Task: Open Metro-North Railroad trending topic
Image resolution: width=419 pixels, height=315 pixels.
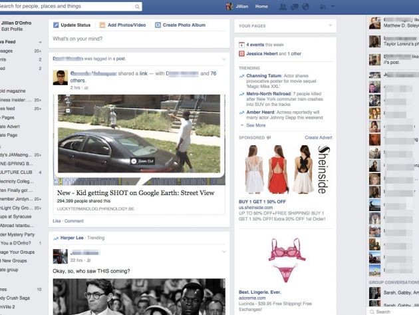Action: click(268, 94)
